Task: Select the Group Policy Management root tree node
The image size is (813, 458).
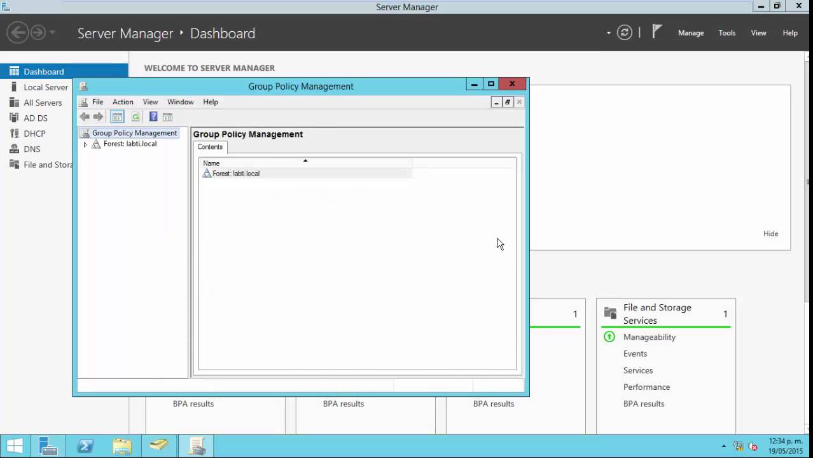Action: point(134,133)
